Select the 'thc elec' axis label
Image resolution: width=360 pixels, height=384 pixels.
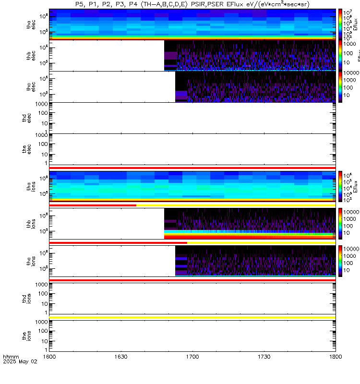point(31,87)
